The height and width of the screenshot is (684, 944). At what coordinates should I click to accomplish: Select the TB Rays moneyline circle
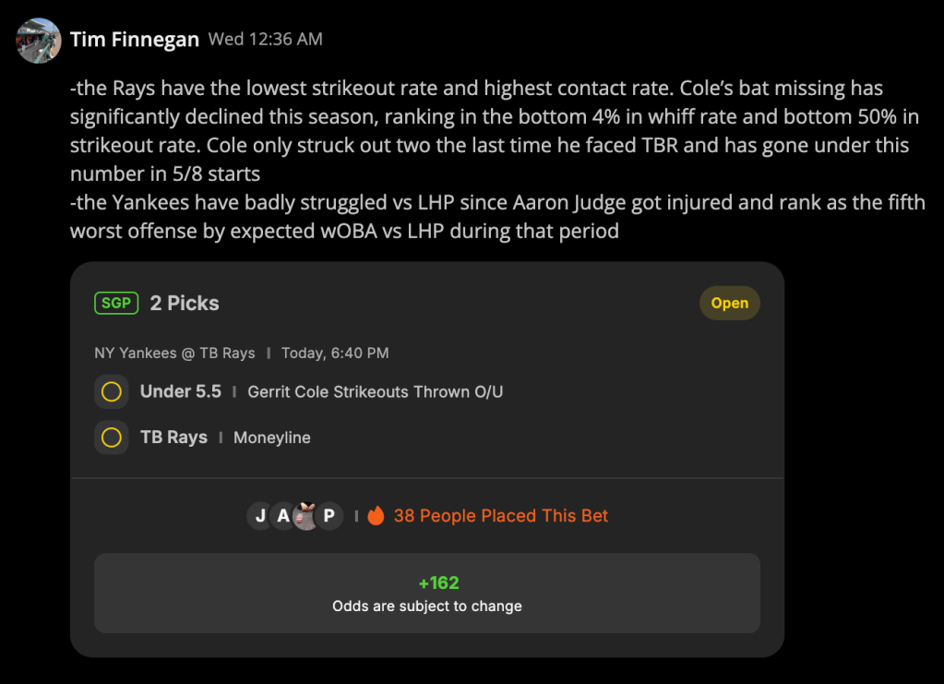[112, 438]
